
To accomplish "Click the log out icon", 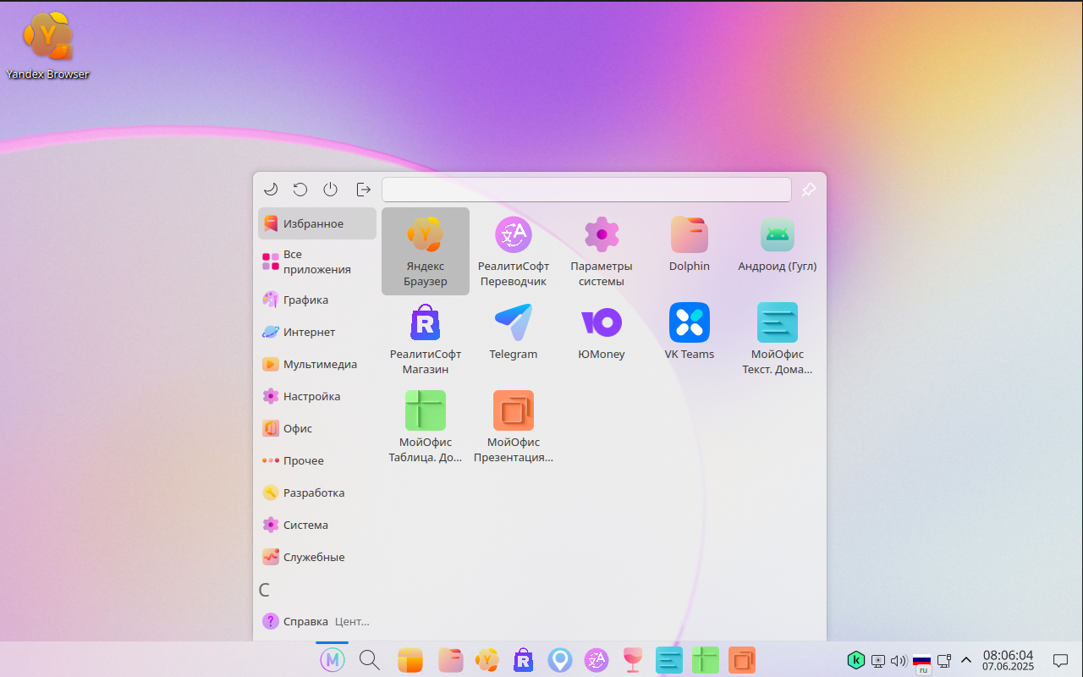I will [364, 190].
